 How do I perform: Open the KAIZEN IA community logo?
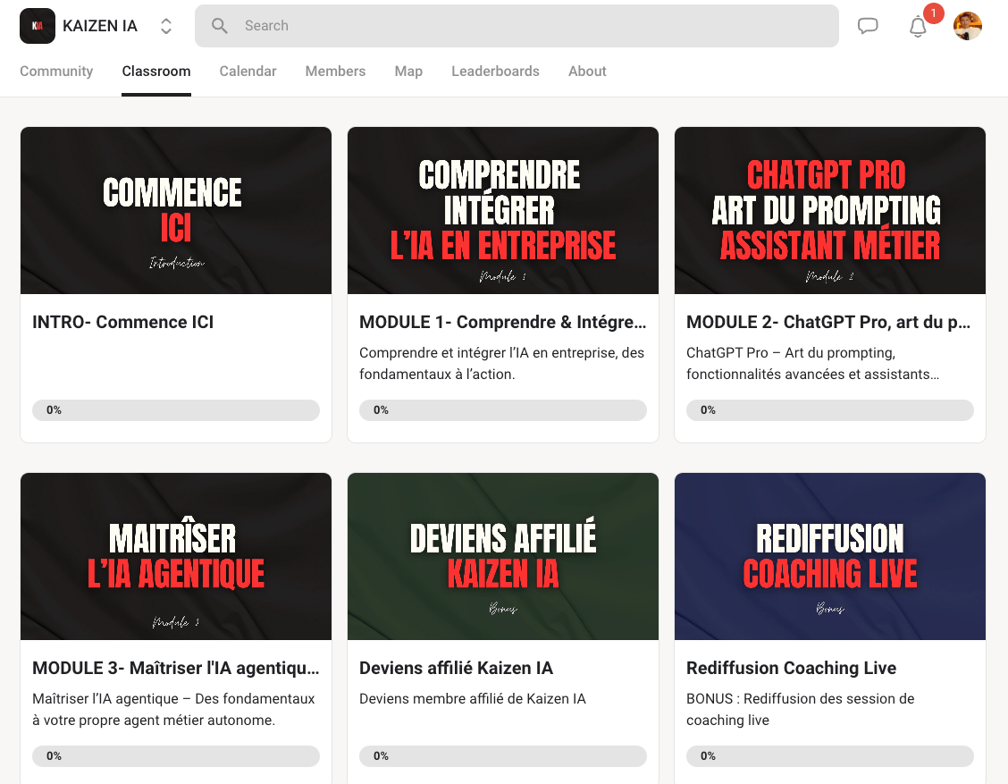[x=37, y=25]
